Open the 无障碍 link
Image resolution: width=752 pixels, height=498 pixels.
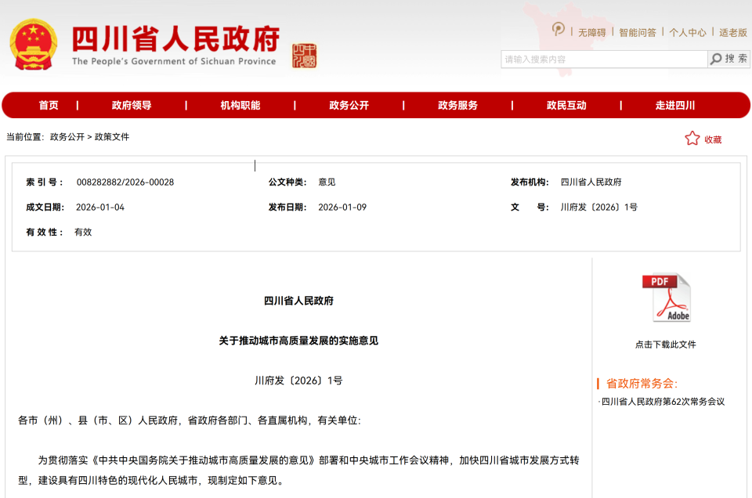592,33
